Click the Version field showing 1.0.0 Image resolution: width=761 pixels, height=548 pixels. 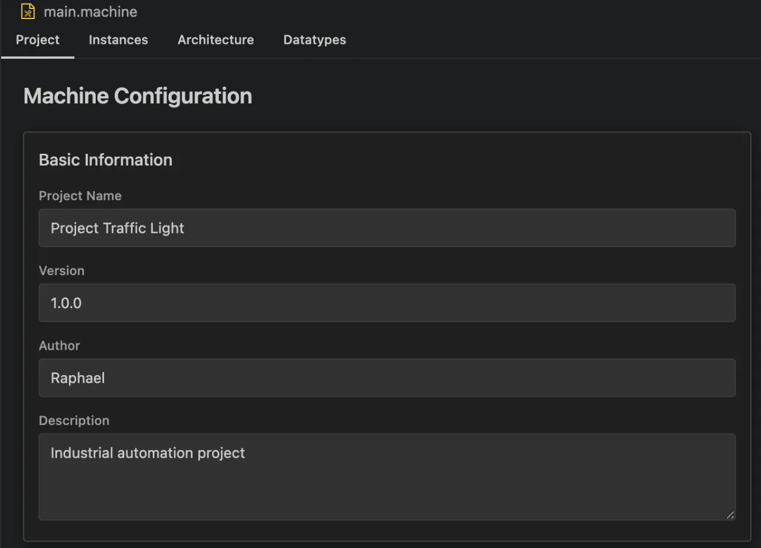tap(387, 303)
